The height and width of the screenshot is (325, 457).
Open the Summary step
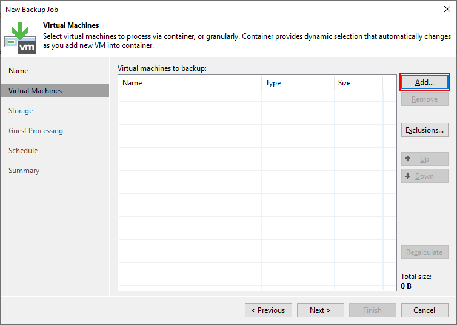pyautogui.click(x=24, y=171)
